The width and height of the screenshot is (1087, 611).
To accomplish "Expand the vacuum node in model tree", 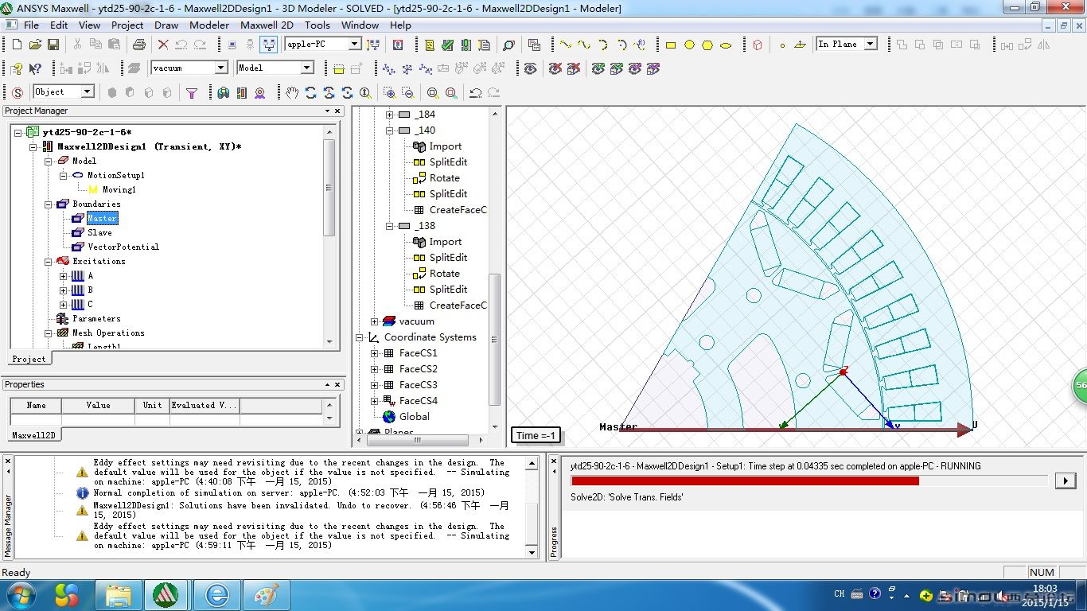I will (375, 321).
